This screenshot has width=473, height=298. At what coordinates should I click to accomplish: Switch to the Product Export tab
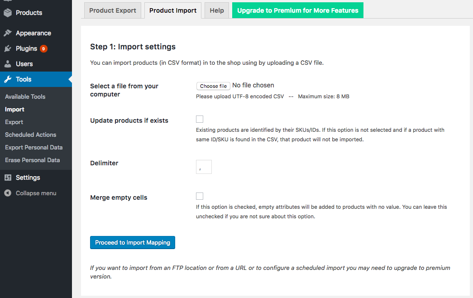pyautogui.click(x=113, y=10)
